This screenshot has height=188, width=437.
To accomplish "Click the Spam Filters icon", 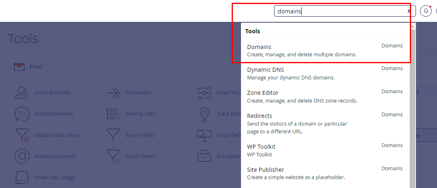I will [x=113, y=156].
